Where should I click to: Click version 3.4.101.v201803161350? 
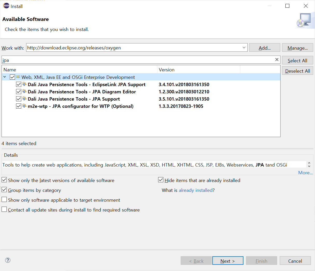[184, 85]
